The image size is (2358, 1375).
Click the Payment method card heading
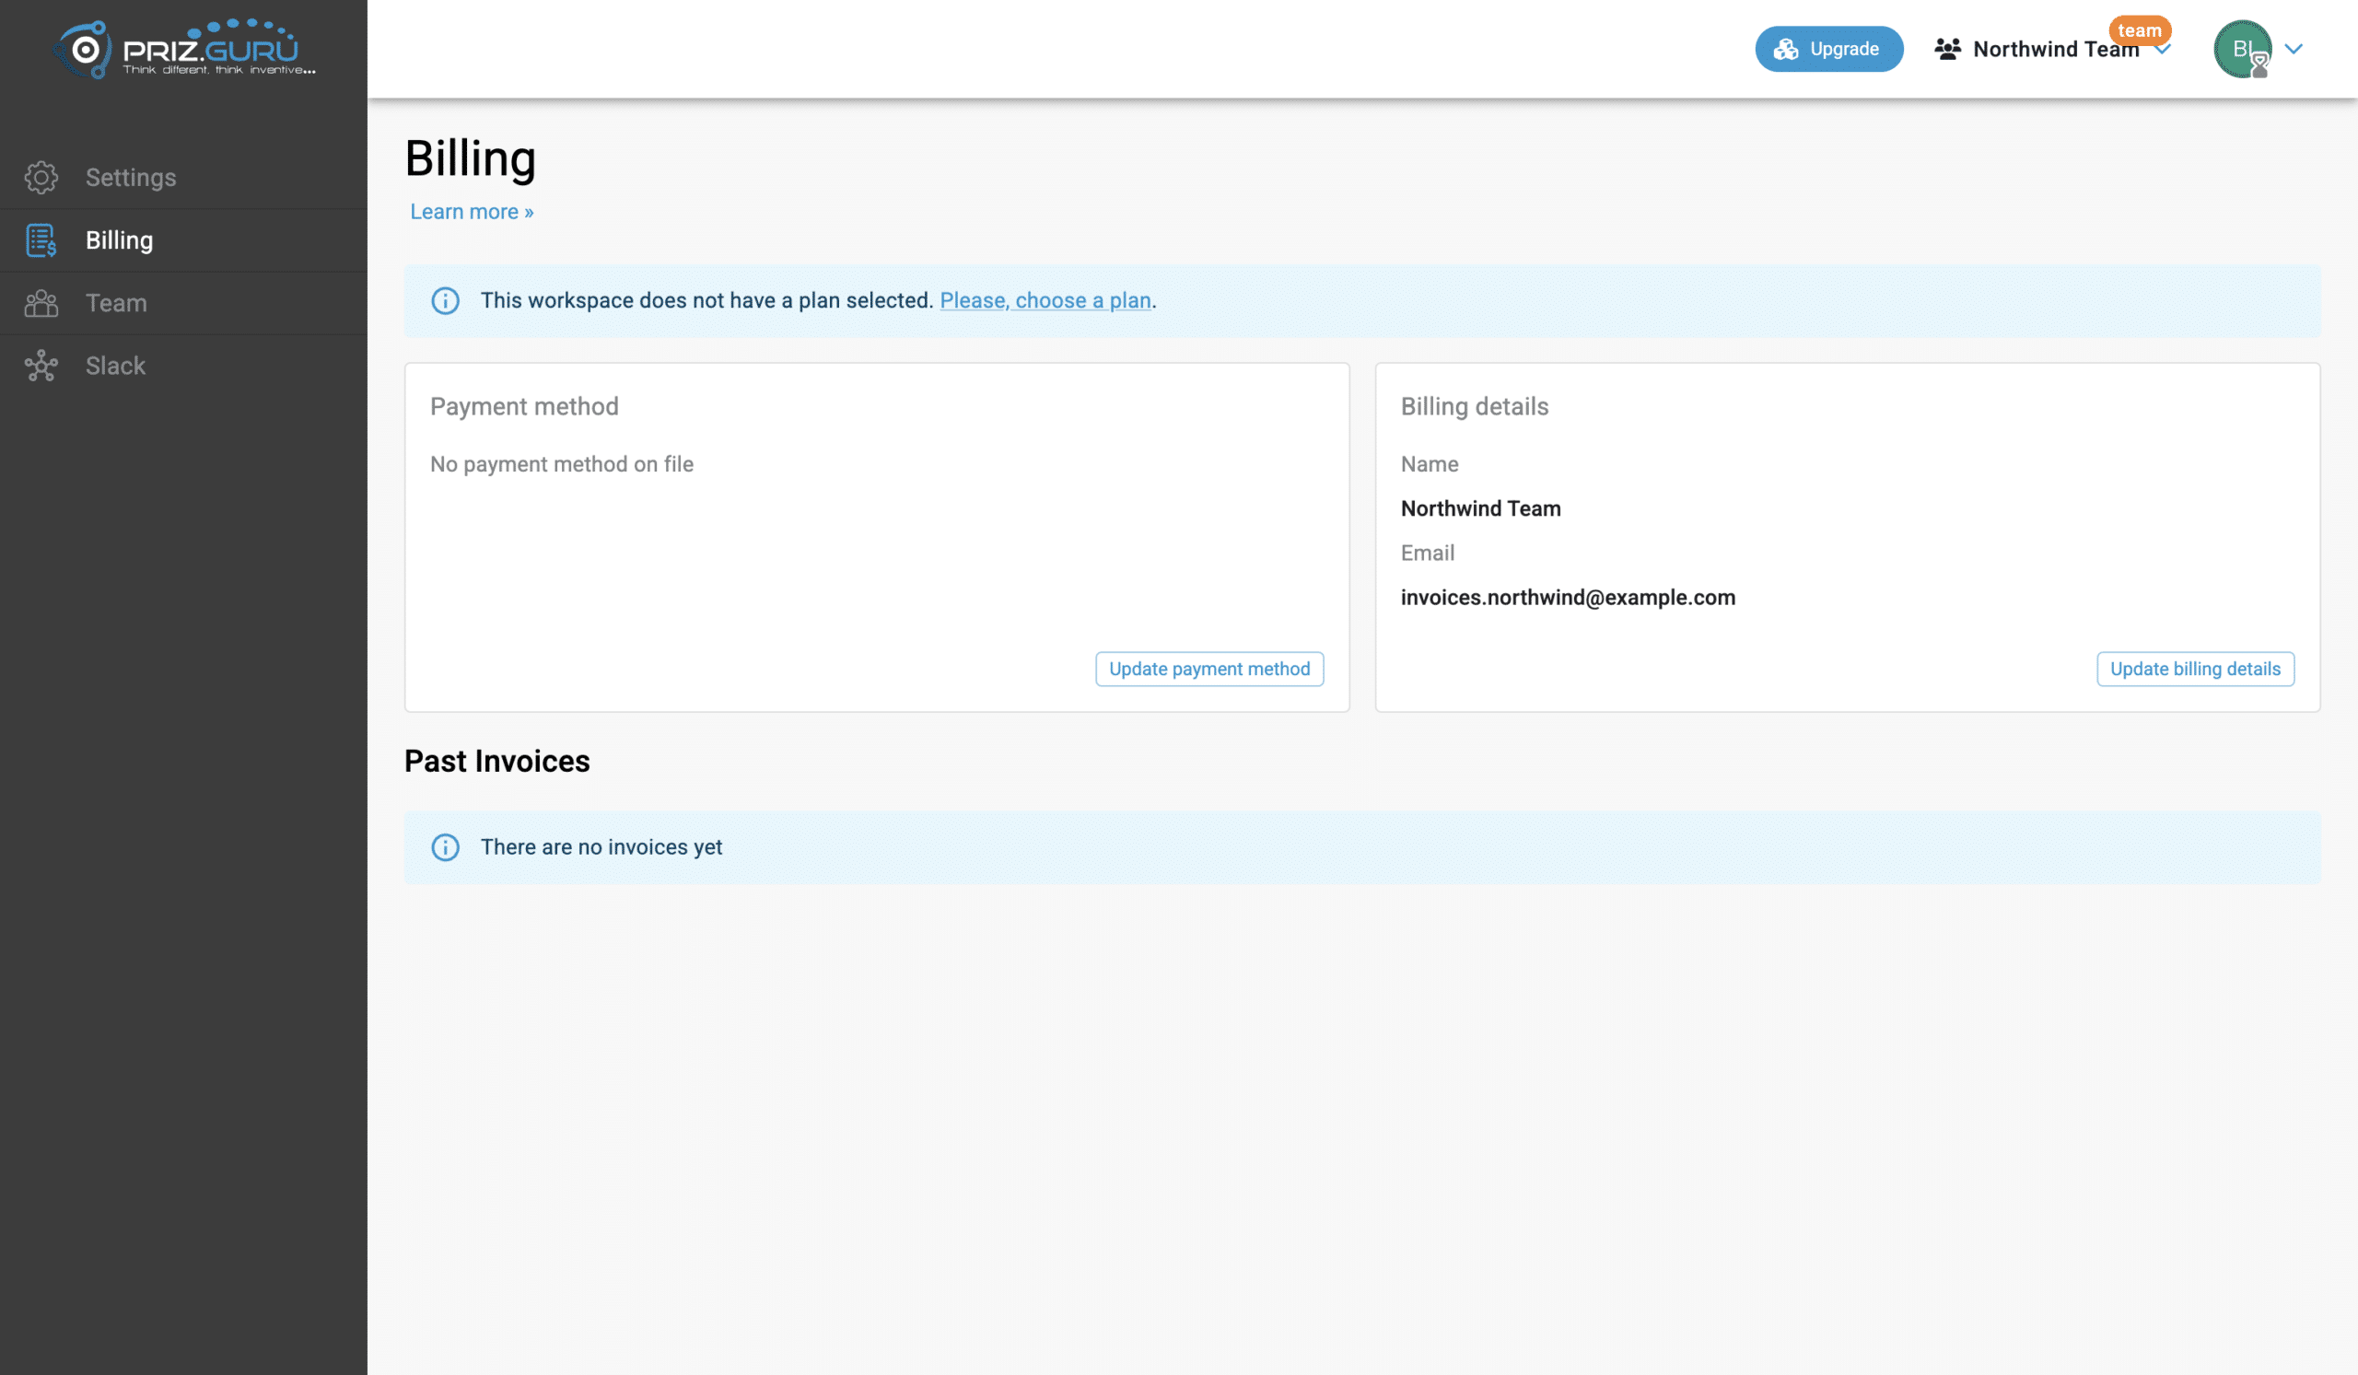click(x=524, y=406)
